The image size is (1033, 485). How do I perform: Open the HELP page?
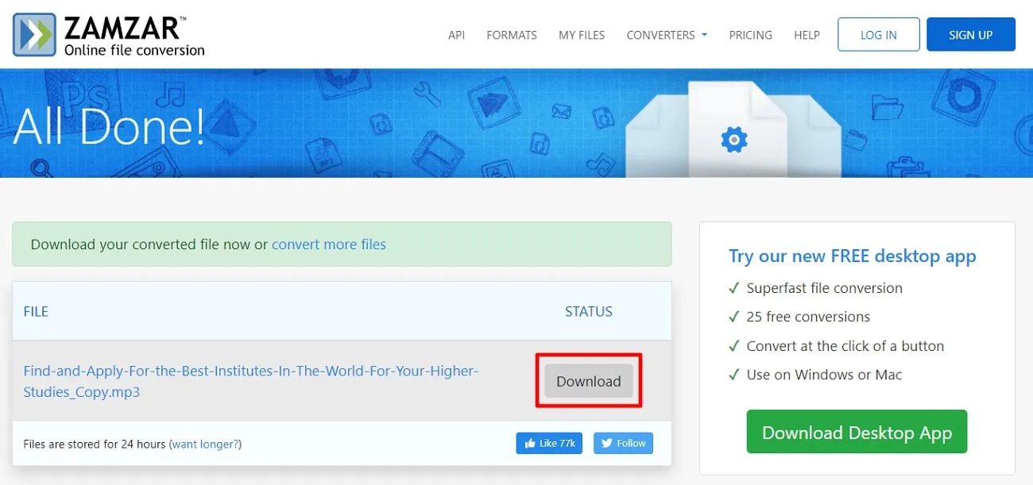pos(807,35)
